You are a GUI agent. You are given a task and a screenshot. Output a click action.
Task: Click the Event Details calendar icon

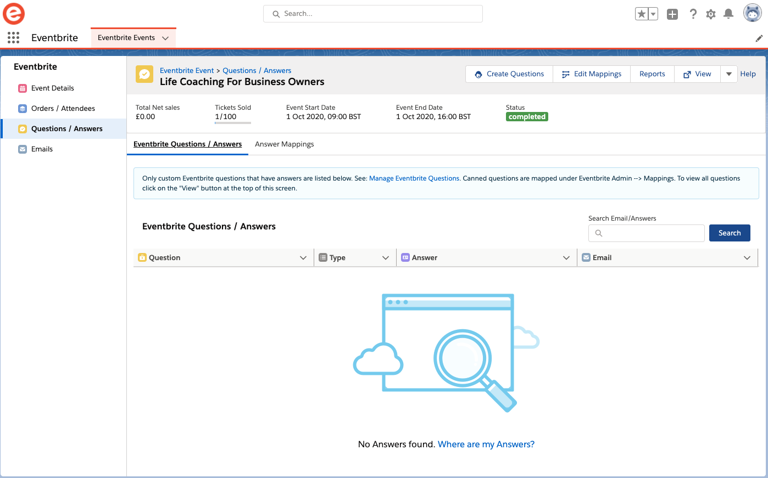click(x=23, y=88)
